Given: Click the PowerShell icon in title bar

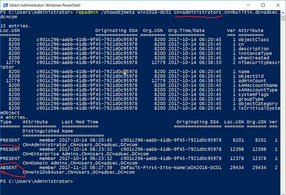Looking at the screenshot, I should (5, 5).
